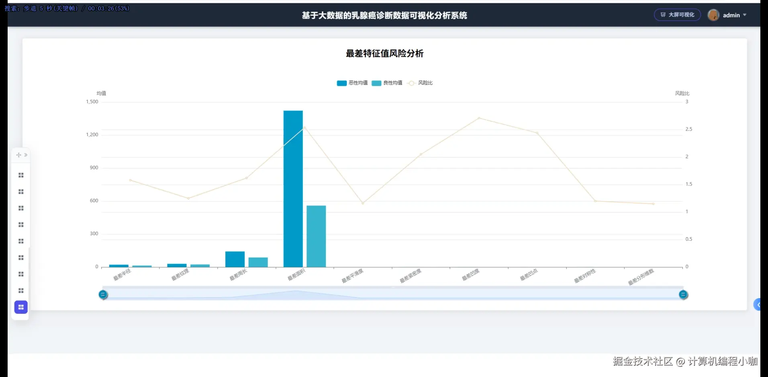Click the 良性均值 bar for 最差周长
The height and width of the screenshot is (377, 768).
(x=258, y=262)
